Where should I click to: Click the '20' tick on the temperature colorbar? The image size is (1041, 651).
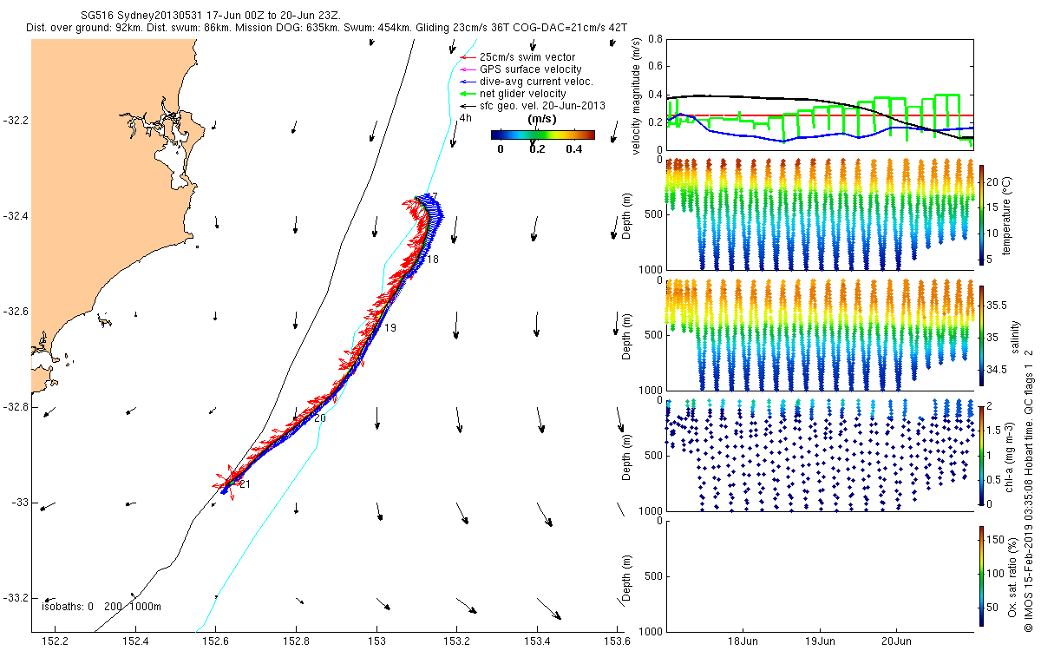[x=992, y=182]
